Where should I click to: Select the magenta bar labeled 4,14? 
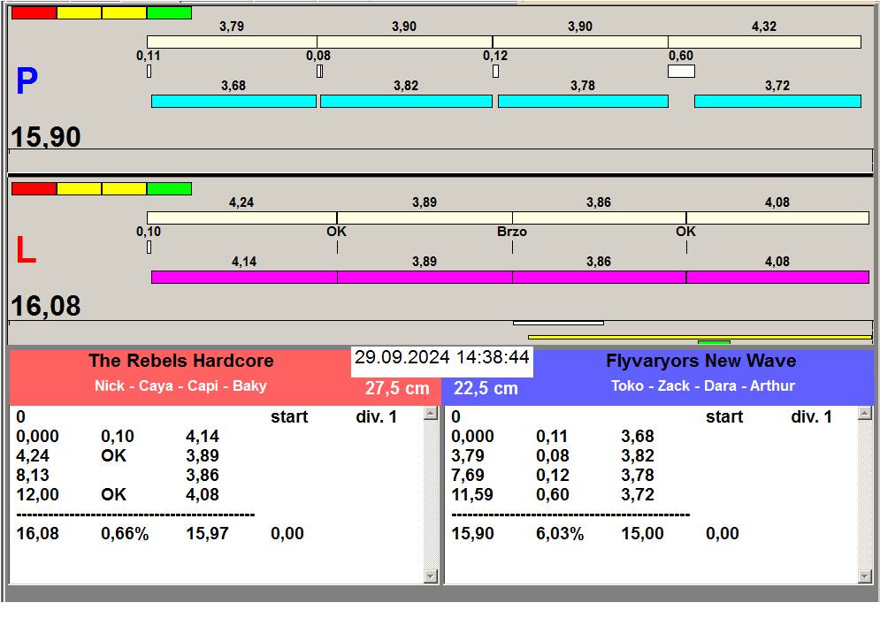244,278
